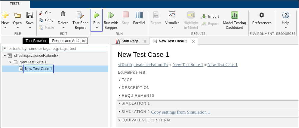
Task: Open the Delete dropdown arrow
Action: 63,28
